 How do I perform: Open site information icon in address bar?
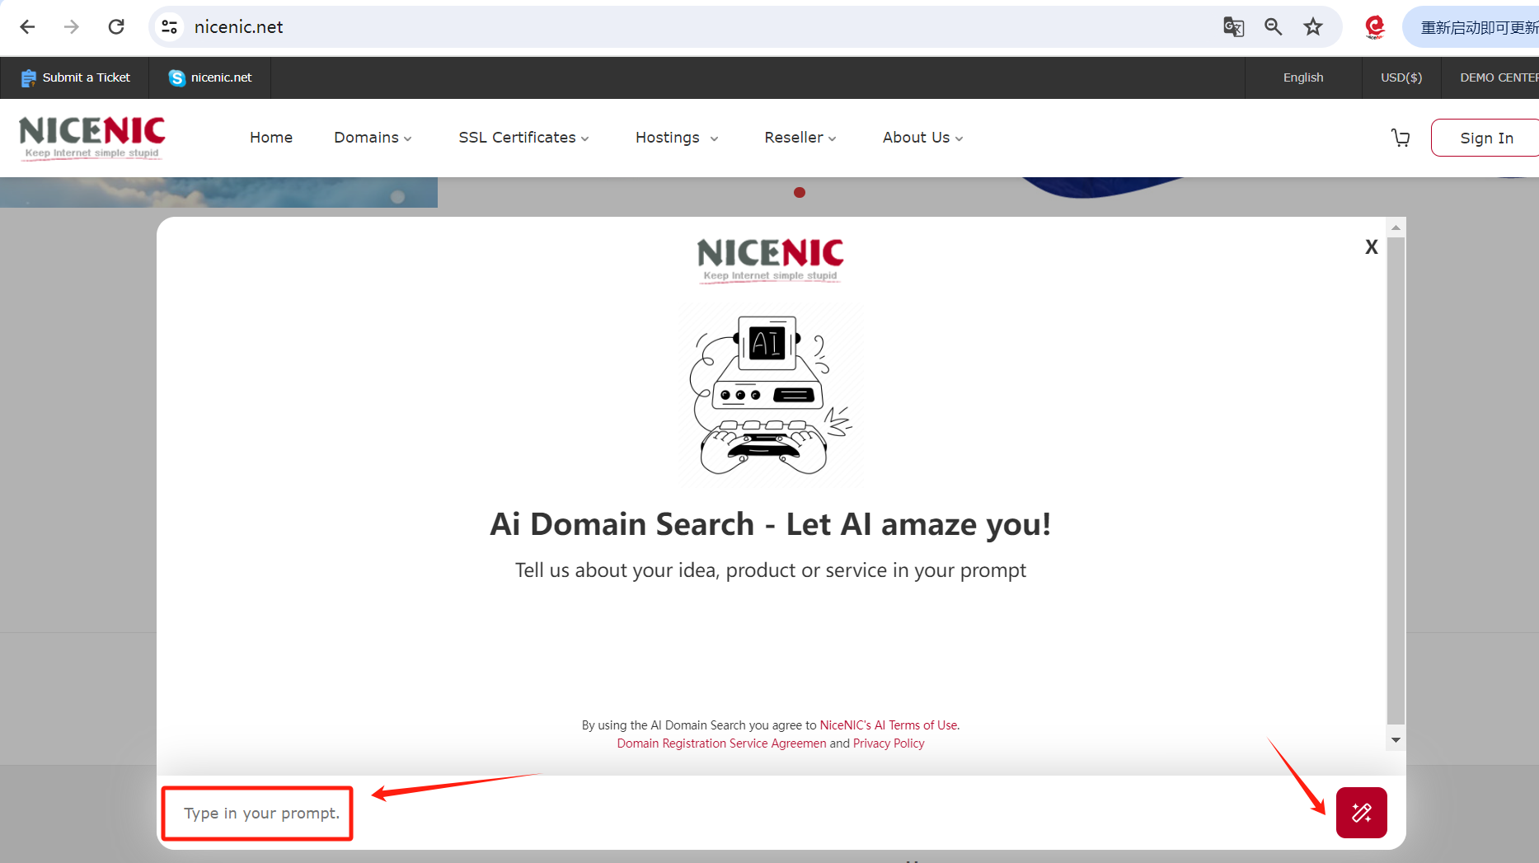[x=170, y=27]
